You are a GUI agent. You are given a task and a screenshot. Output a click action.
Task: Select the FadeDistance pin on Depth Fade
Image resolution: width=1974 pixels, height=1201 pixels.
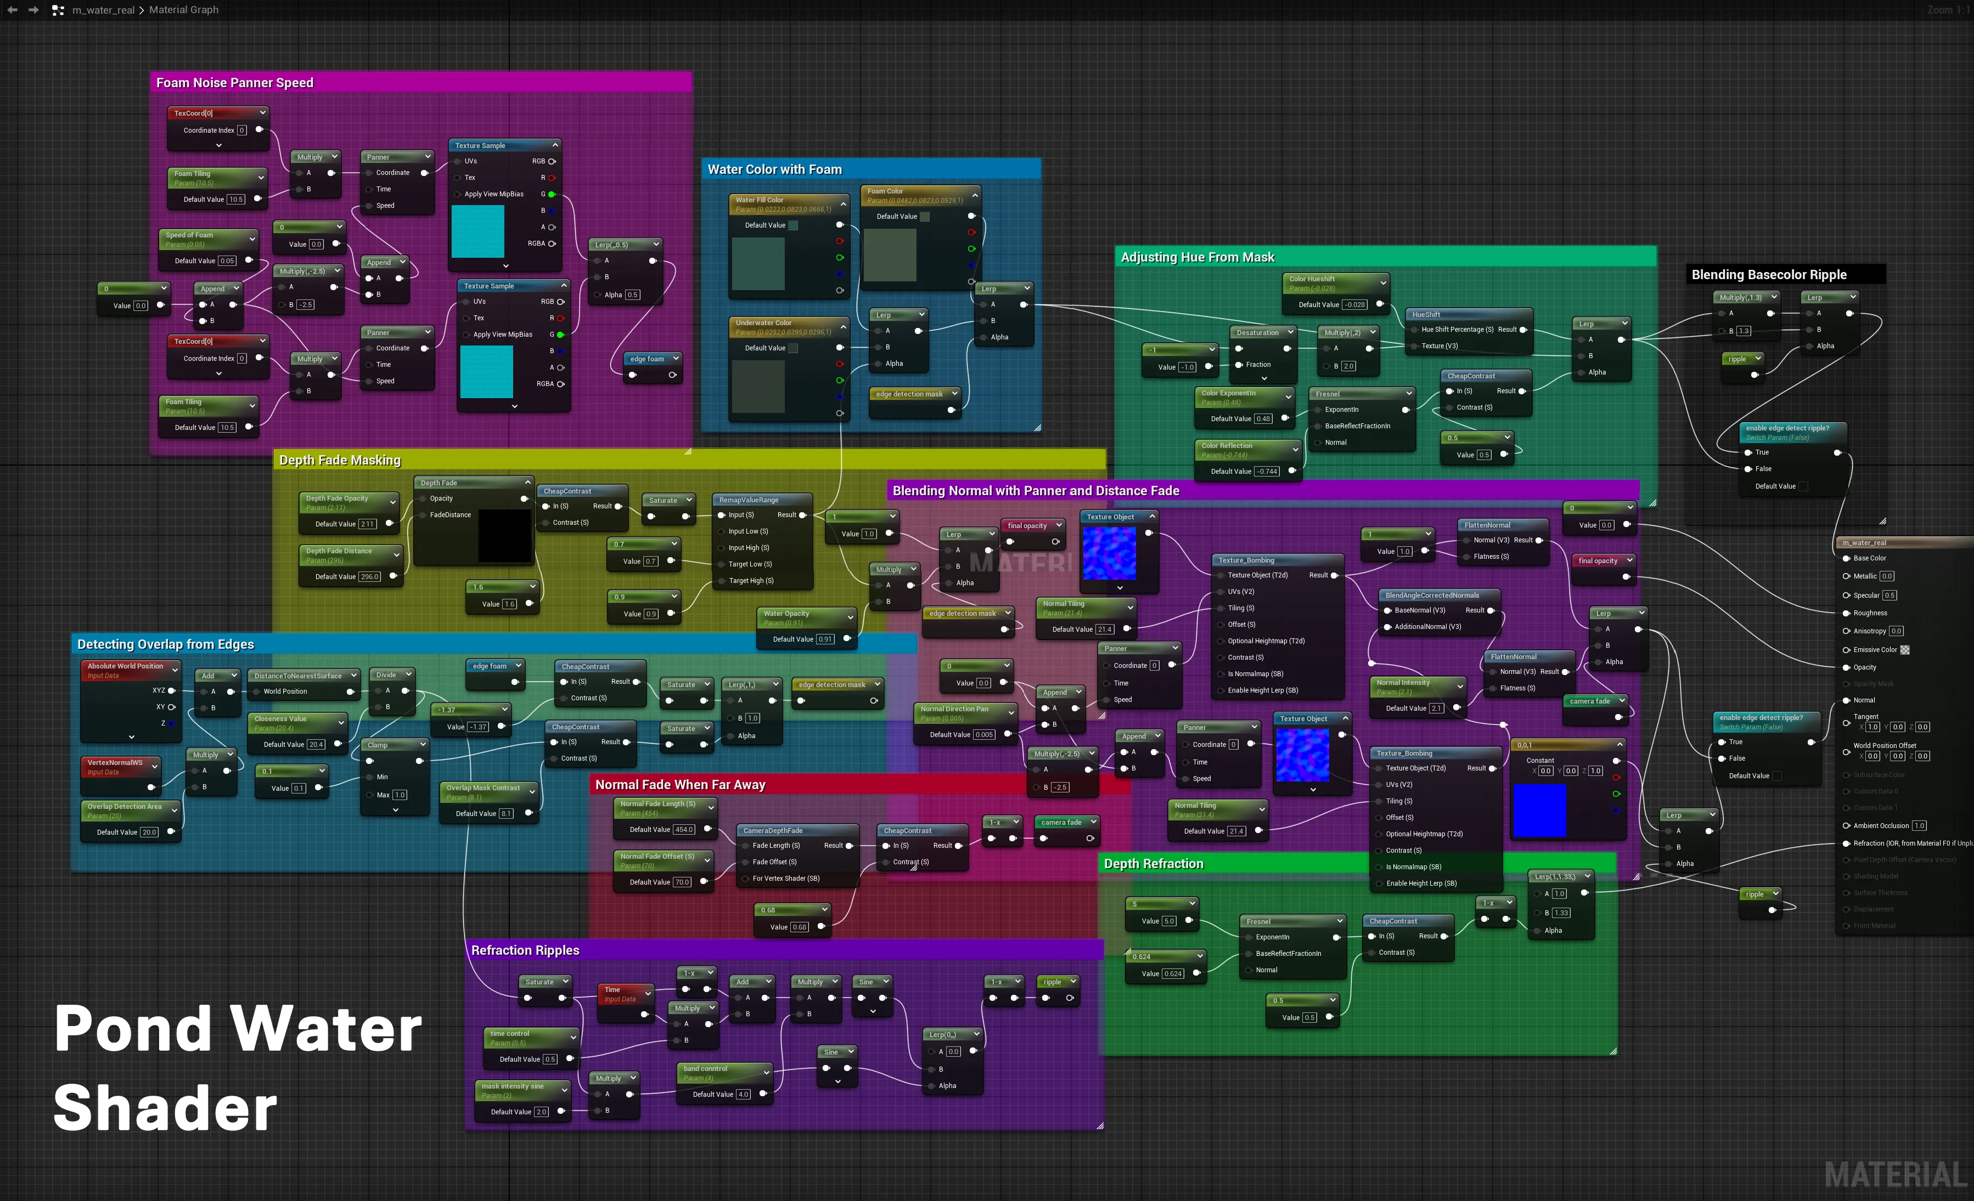coord(422,515)
